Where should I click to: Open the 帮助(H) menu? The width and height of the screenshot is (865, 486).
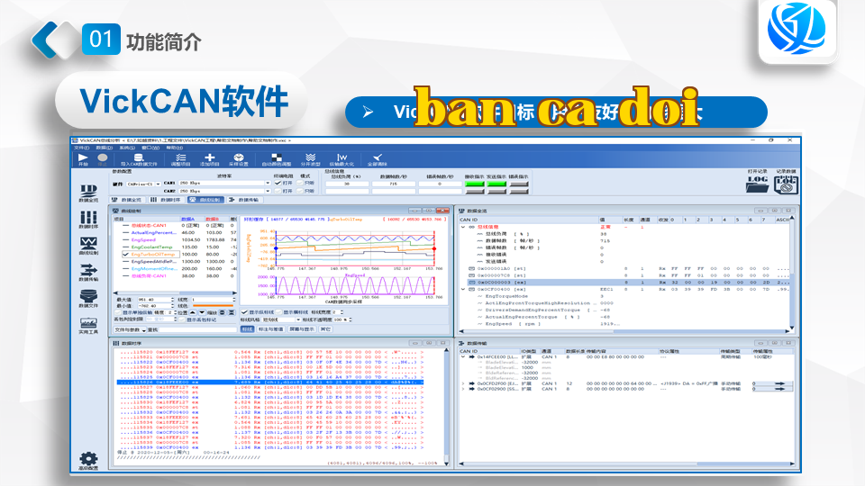point(174,148)
